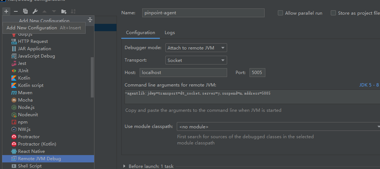
Task: Click the Sort Configurations alphabetically icon
Action: point(73,11)
